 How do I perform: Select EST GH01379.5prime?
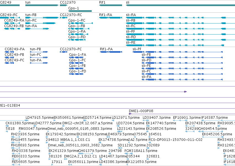click(x=85, y=154)
